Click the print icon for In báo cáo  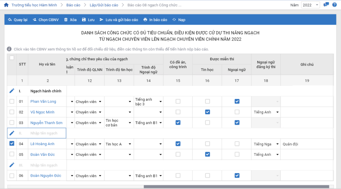point(145,20)
